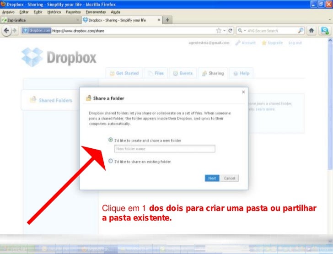
Task: Open the list all tabs dropdown arrow
Action: 330,20
